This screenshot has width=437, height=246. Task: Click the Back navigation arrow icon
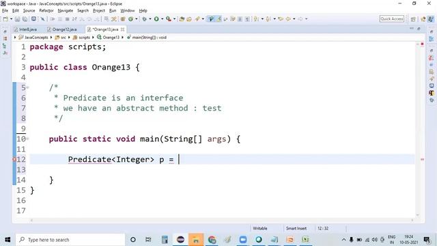pyautogui.click(x=288, y=19)
